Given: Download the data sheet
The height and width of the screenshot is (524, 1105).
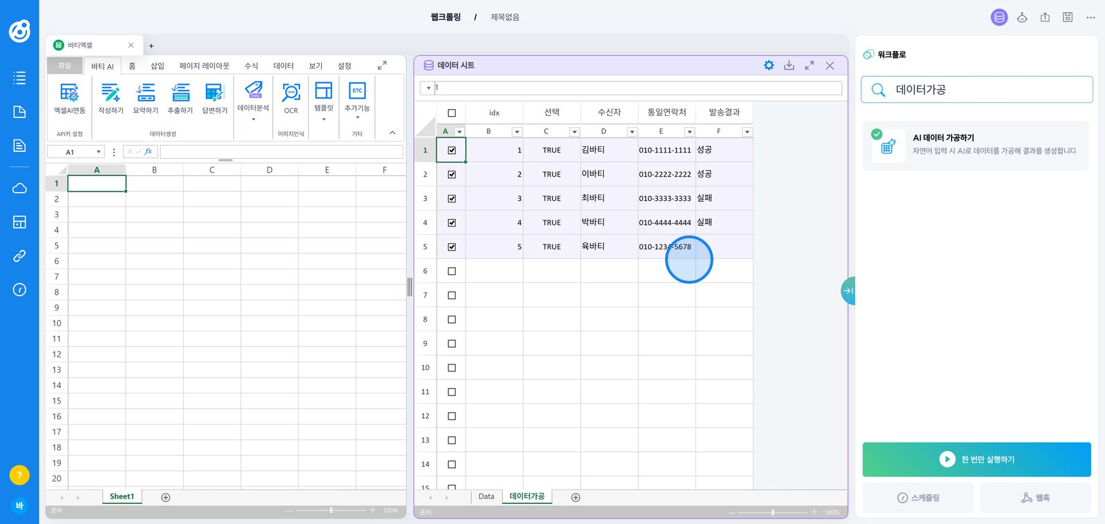Looking at the screenshot, I should (x=789, y=66).
